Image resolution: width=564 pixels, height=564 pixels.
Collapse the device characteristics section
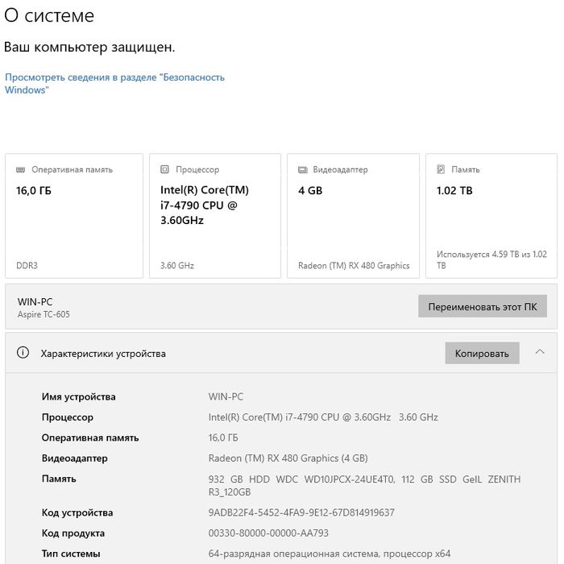540,352
